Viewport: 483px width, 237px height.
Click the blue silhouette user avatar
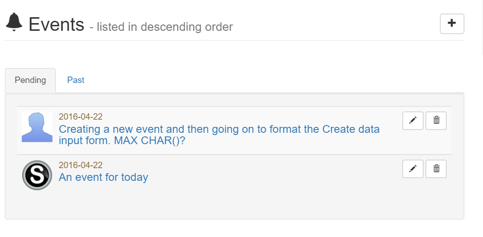[37, 127]
